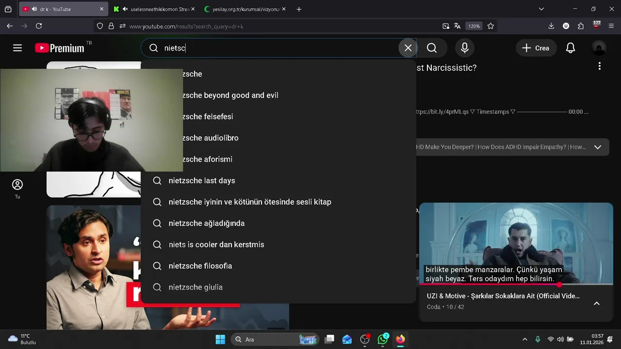Image resolution: width=621 pixels, height=349 pixels.
Task: Translate this page icon
Action: (457, 26)
